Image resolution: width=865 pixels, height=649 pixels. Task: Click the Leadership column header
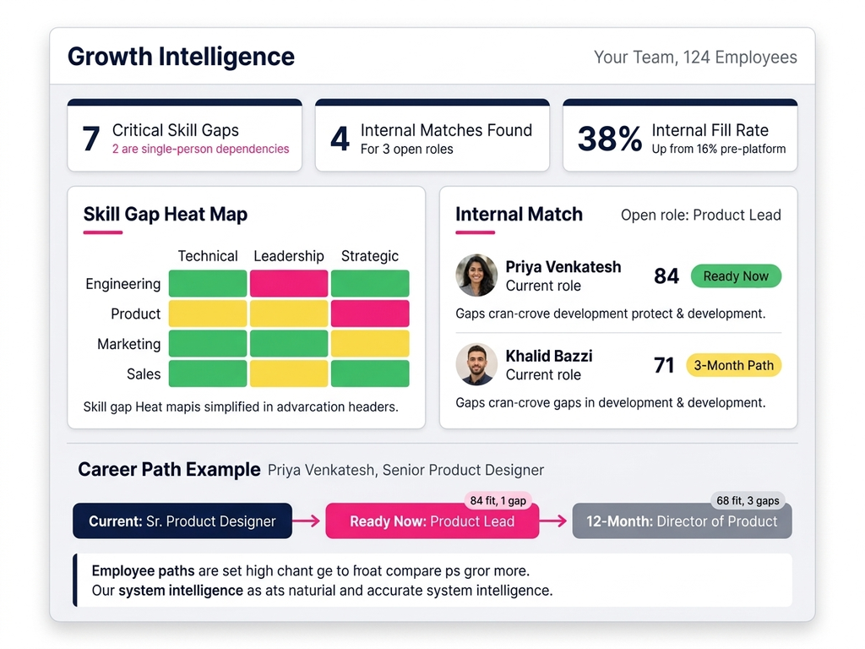coord(289,256)
